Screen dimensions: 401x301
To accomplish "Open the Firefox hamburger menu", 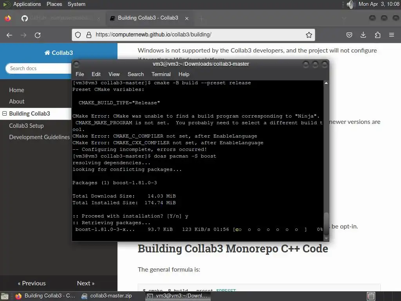I will (392, 35).
